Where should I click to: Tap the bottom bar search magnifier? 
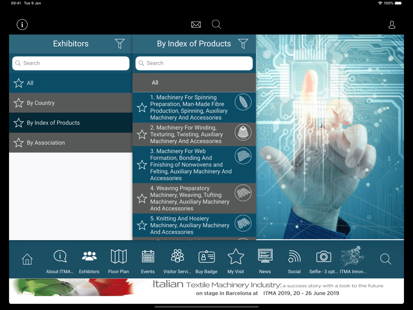point(385,259)
